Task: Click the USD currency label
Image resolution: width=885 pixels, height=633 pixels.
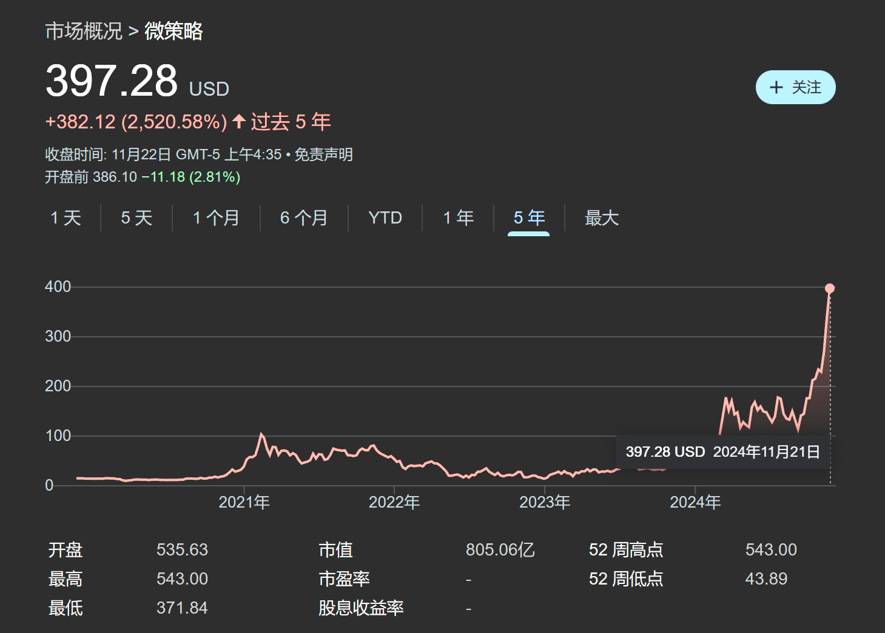Action: click(209, 89)
